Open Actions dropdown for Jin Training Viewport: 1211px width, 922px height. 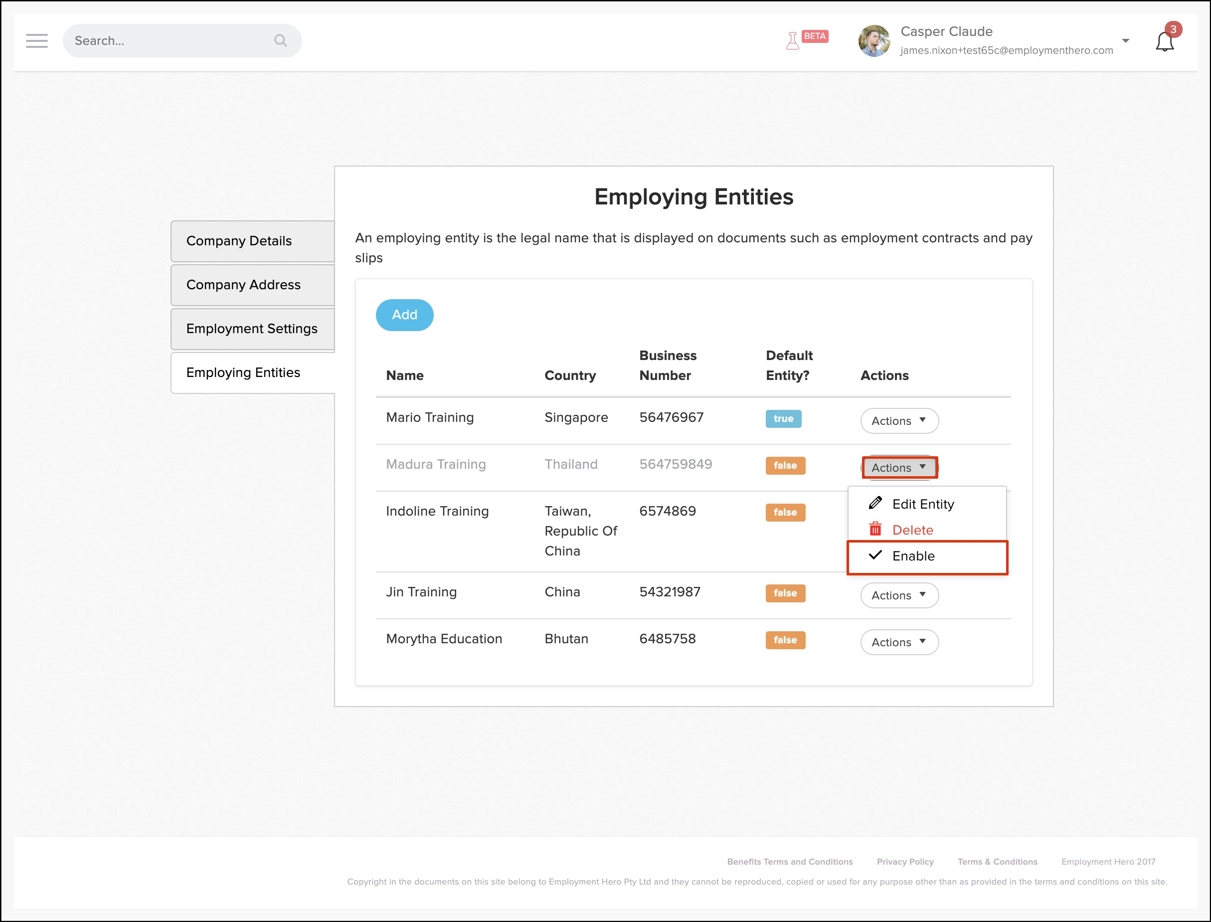point(899,595)
